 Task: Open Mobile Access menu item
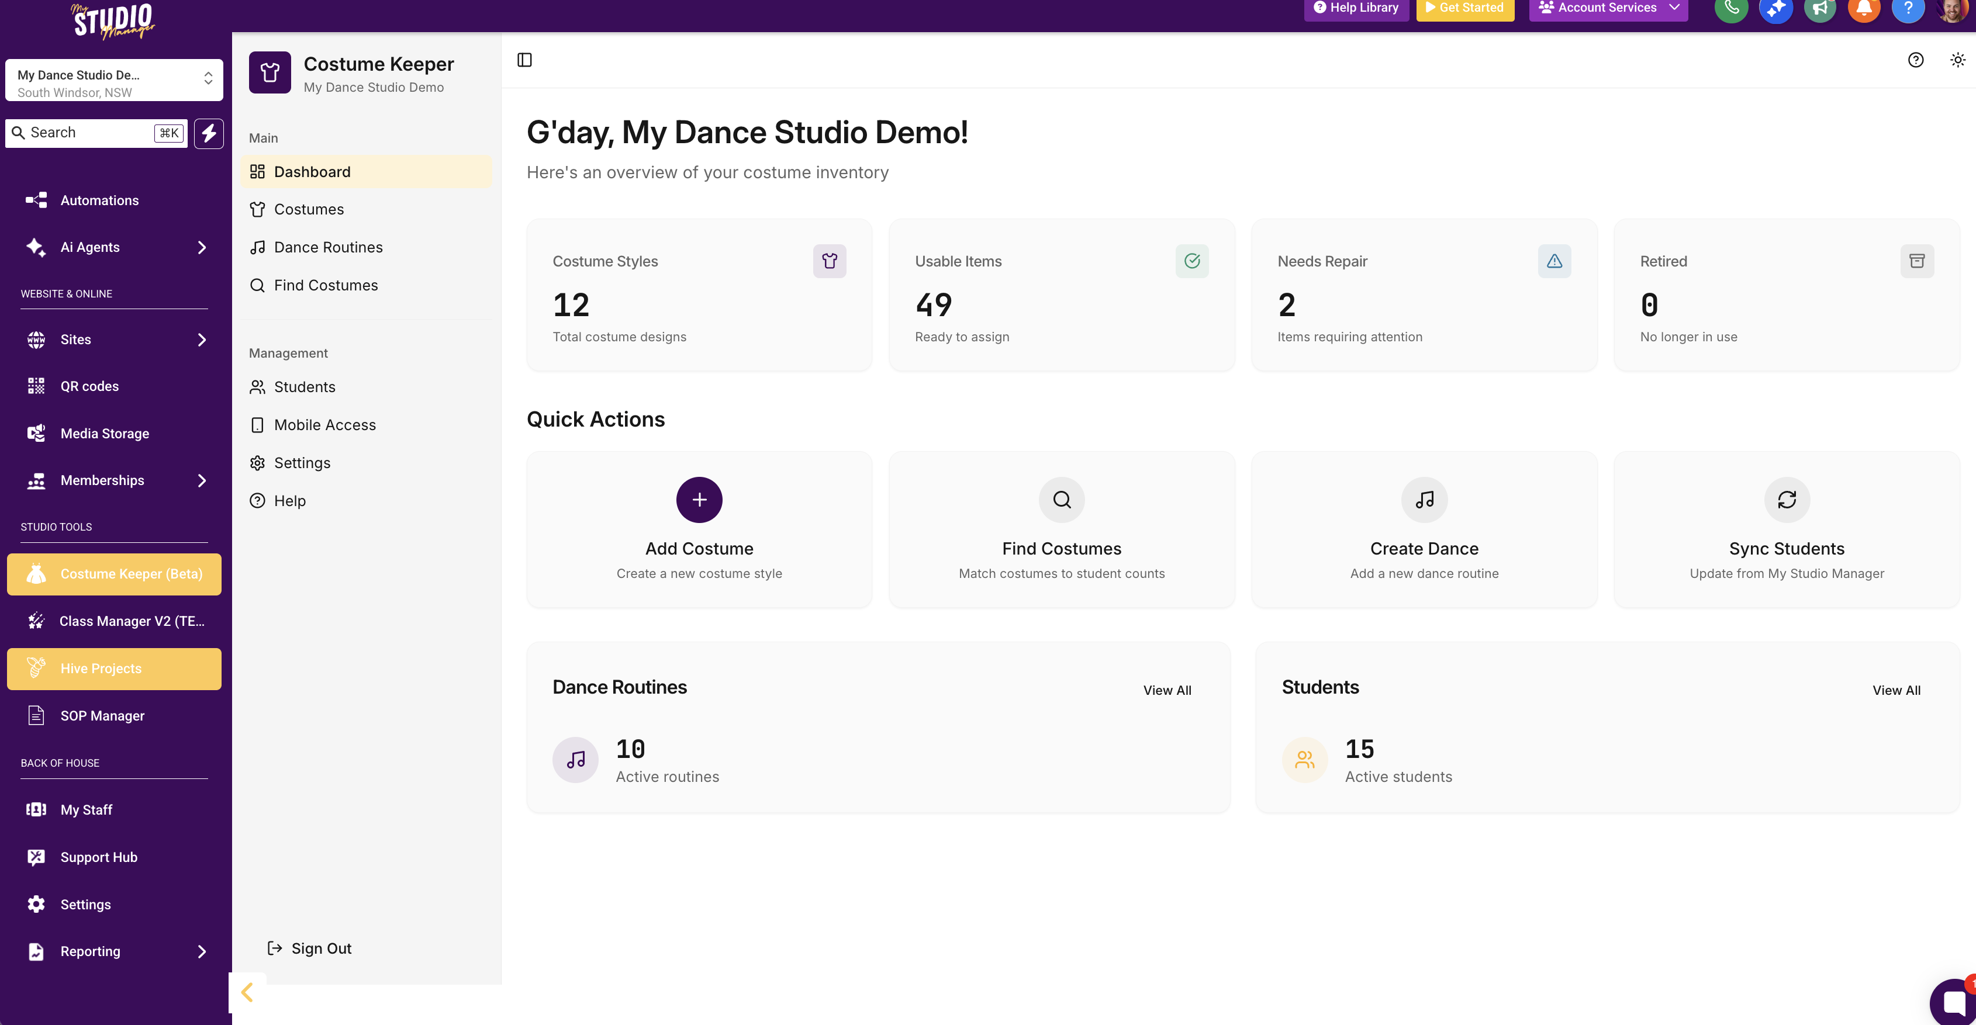[324, 425]
